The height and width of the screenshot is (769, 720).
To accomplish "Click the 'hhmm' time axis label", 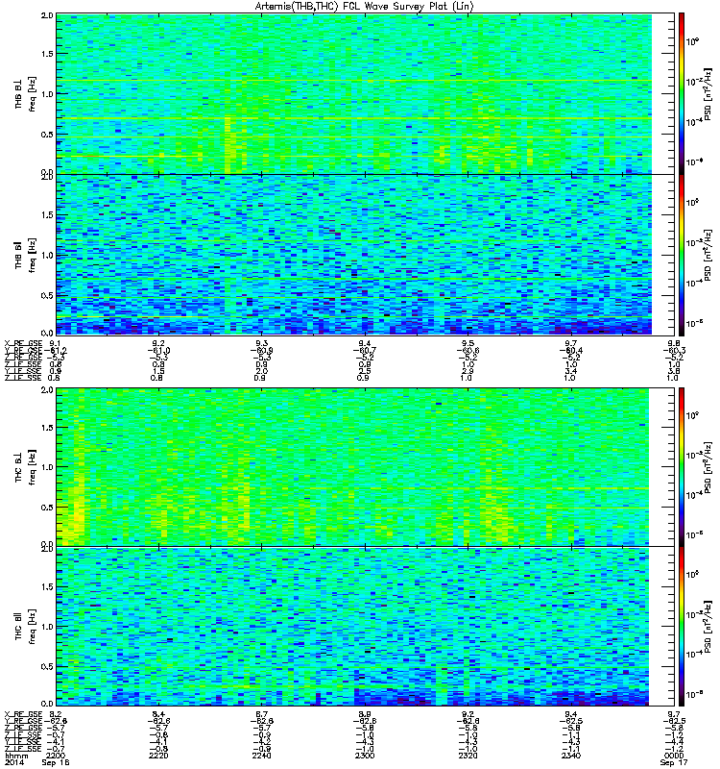I will tap(16, 756).
